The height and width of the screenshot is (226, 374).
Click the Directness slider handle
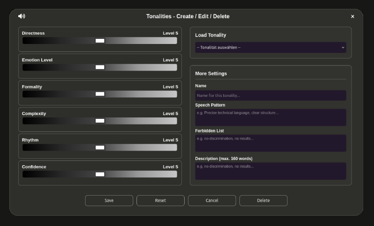pyautogui.click(x=100, y=41)
